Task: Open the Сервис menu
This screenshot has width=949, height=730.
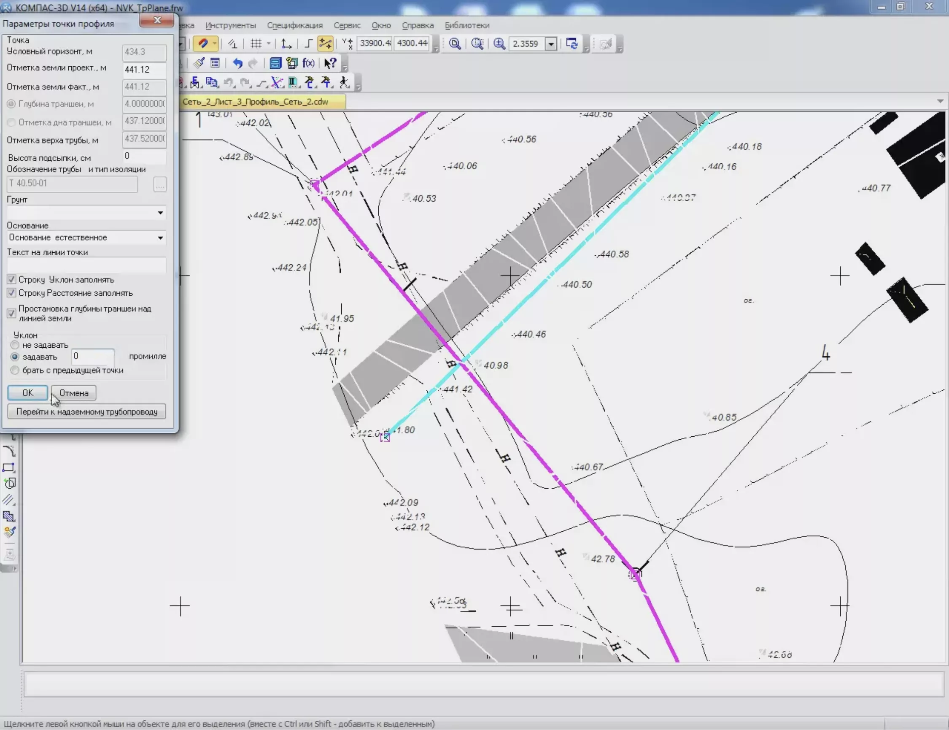Action: (x=347, y=25)
